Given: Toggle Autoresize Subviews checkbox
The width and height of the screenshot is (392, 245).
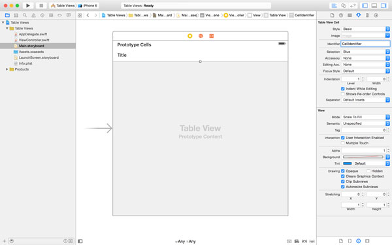Looking at the screenshot, I should (343, 187).
